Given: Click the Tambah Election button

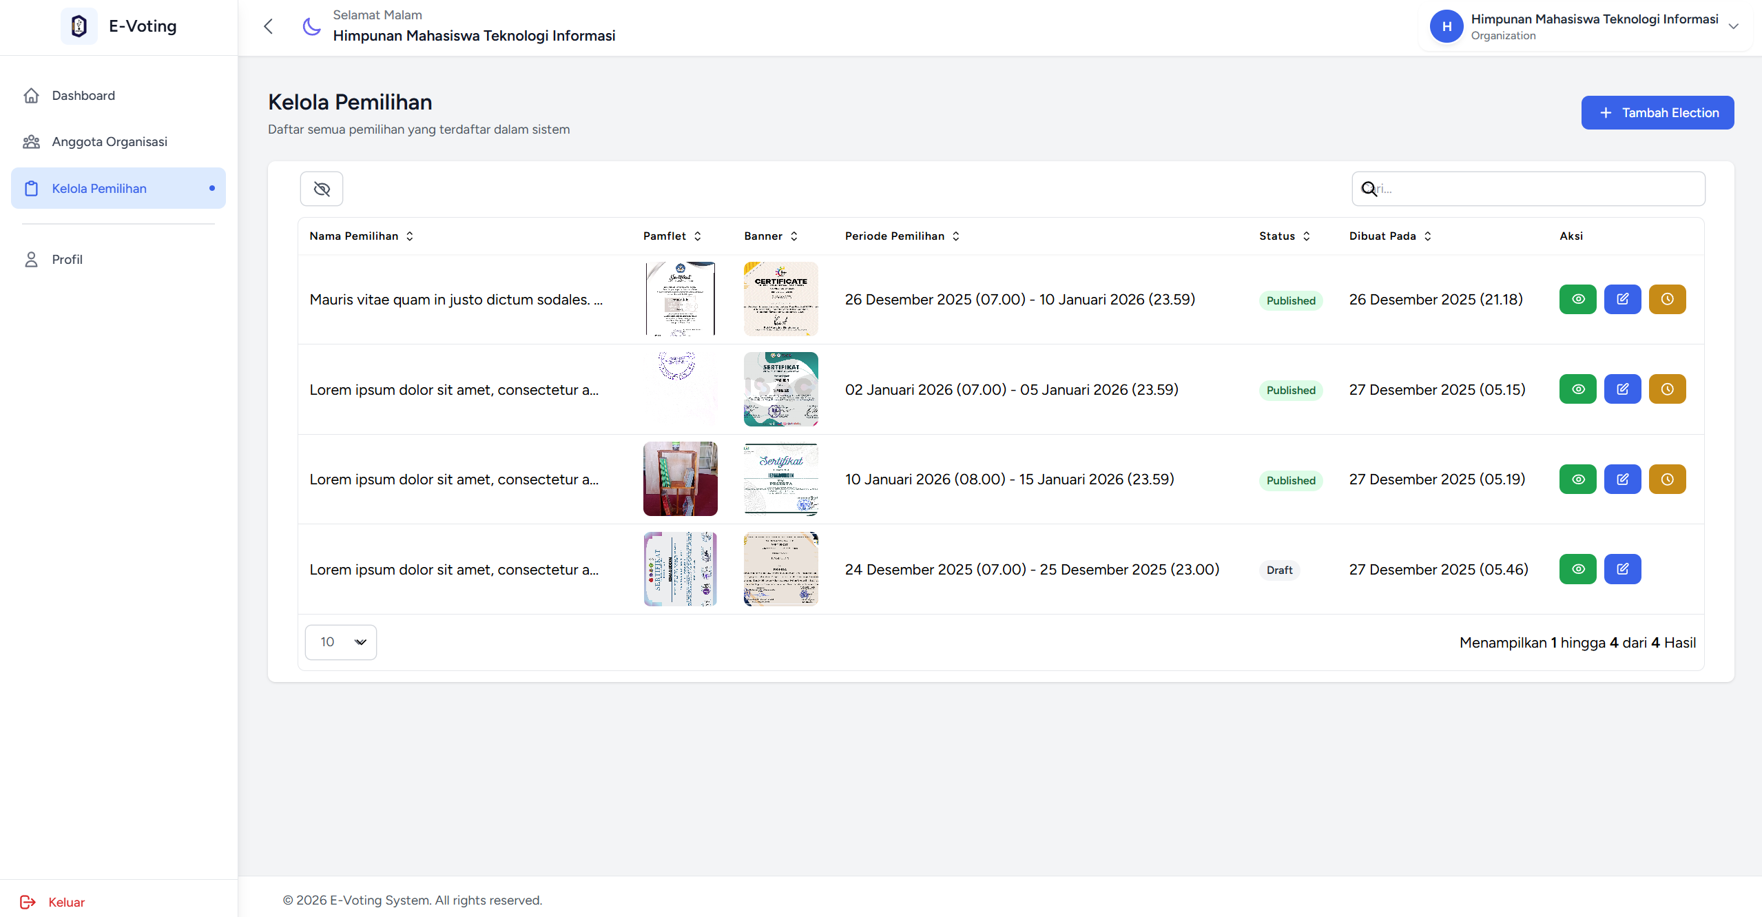Looking at the screenshot, I should click(1657, 112).
